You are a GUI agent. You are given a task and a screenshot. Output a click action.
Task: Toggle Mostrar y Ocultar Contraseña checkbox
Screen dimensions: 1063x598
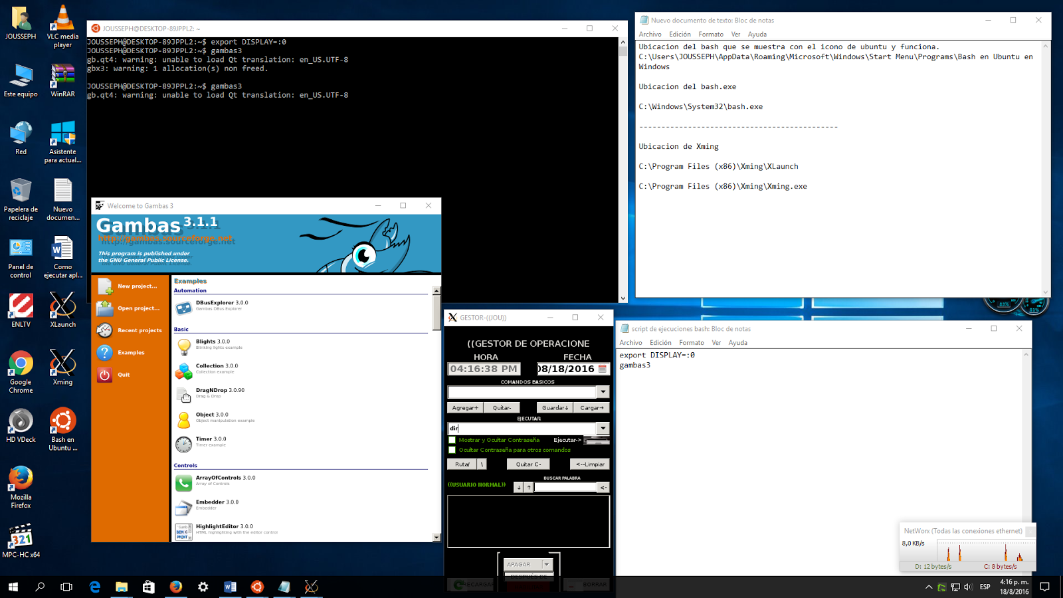click(452, 440)
